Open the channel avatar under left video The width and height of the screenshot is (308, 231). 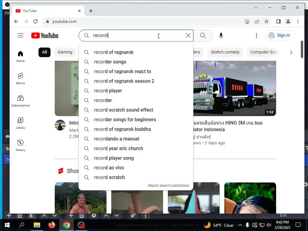(60, 125)
